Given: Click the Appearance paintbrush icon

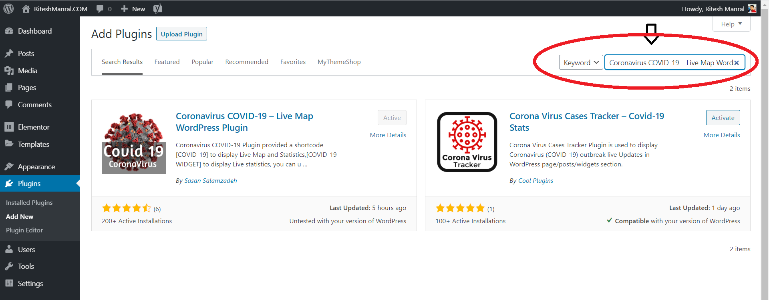Looking at the screenshot, I should point(9,166).
